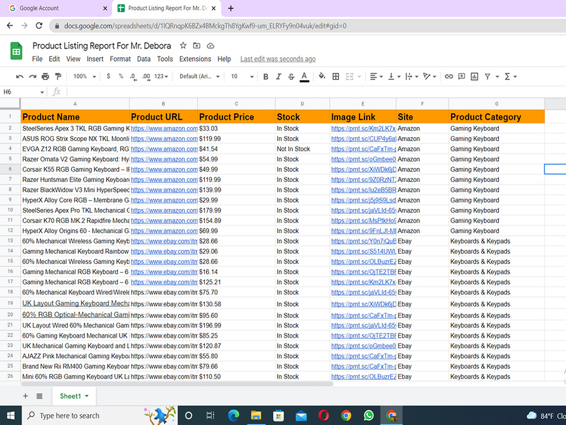Open the zoom 100% dropdown

click(x=84, y=76)
